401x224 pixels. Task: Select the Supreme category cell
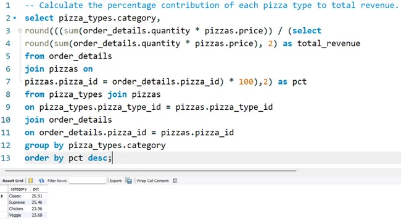[19, 202]
